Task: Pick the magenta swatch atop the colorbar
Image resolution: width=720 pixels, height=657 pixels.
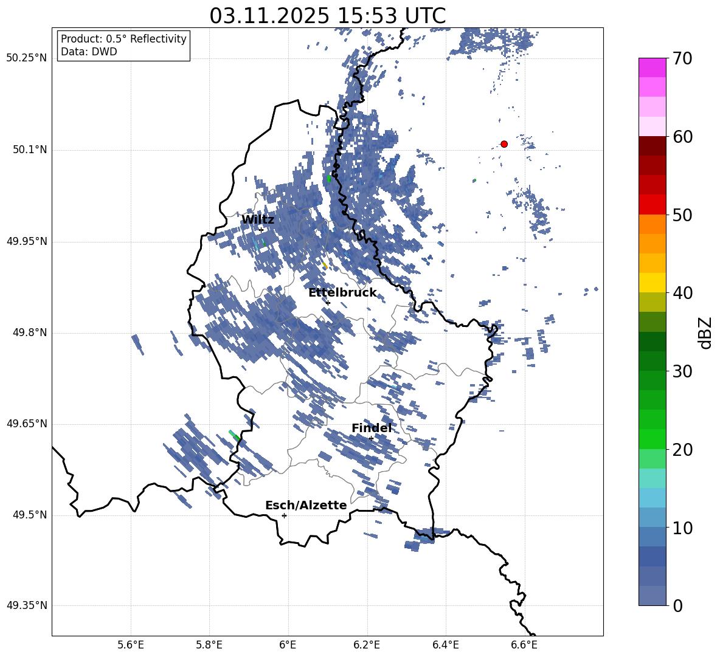Action: 652,68
